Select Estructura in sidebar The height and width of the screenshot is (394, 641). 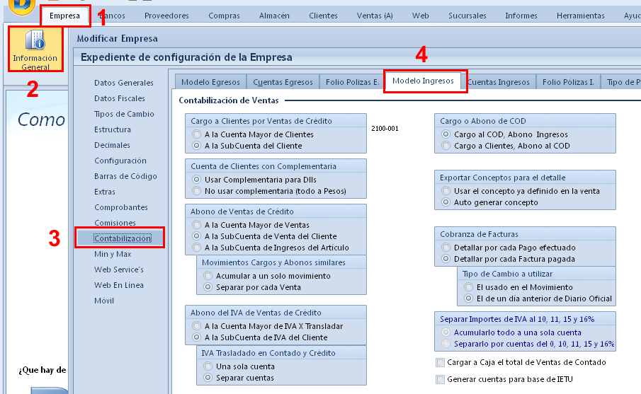click(113, 129)
